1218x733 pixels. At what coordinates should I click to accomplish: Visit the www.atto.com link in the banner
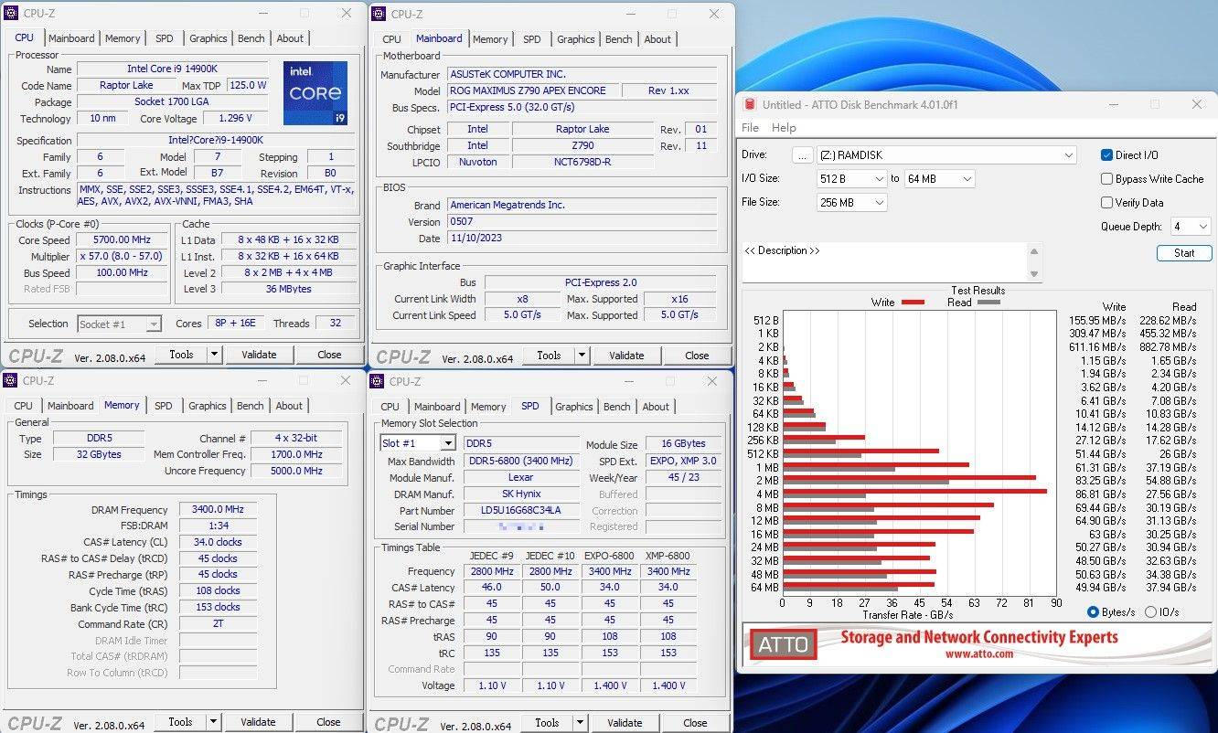point(978,653)
